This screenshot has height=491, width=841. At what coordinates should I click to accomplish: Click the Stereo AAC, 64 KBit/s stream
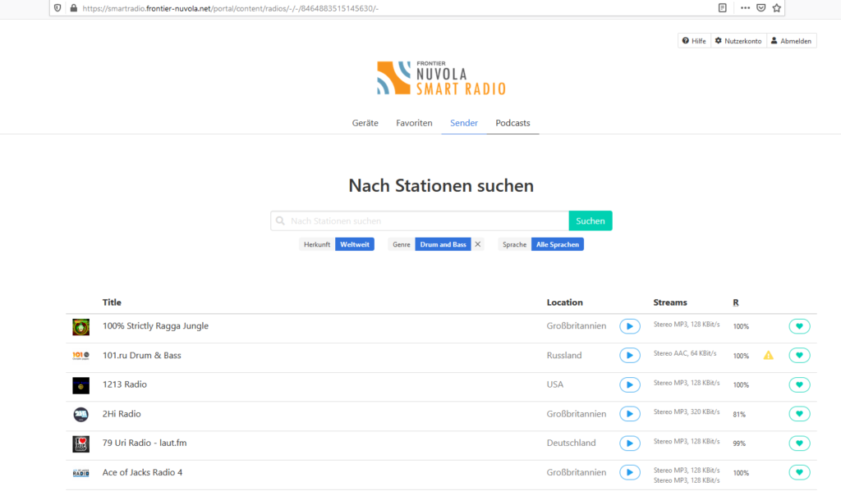coord(685,353)
